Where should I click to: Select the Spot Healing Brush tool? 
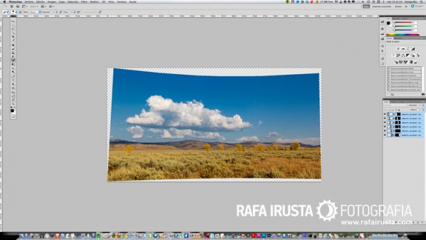click(x=12, y=45)
